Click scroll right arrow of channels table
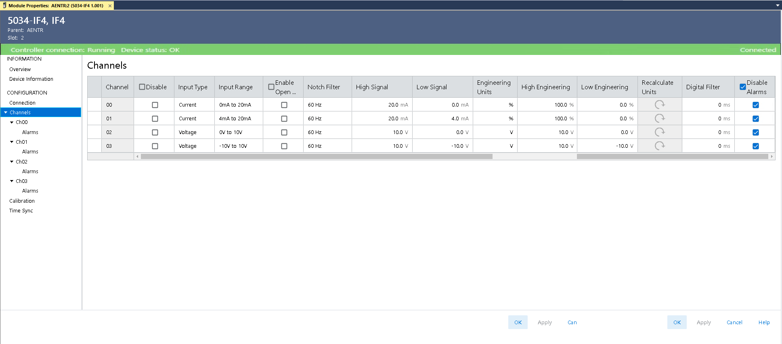This screenshot has width=782, height=344. pyautogui.click(x=772, y=157)
